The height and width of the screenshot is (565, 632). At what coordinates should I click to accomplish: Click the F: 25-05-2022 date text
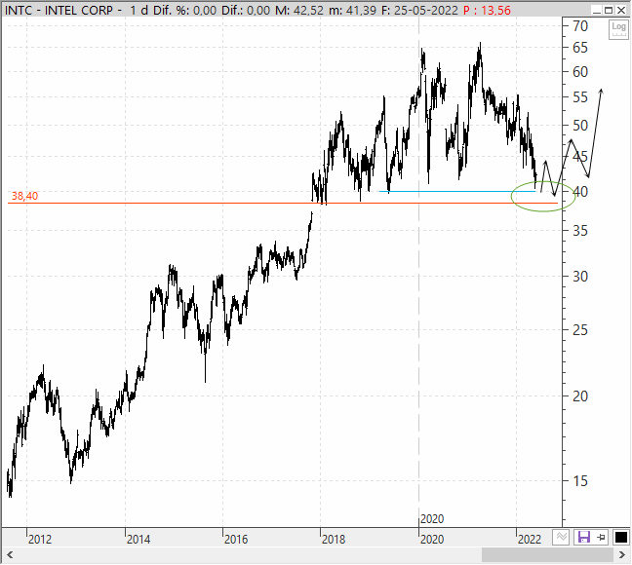click(419, 11)
